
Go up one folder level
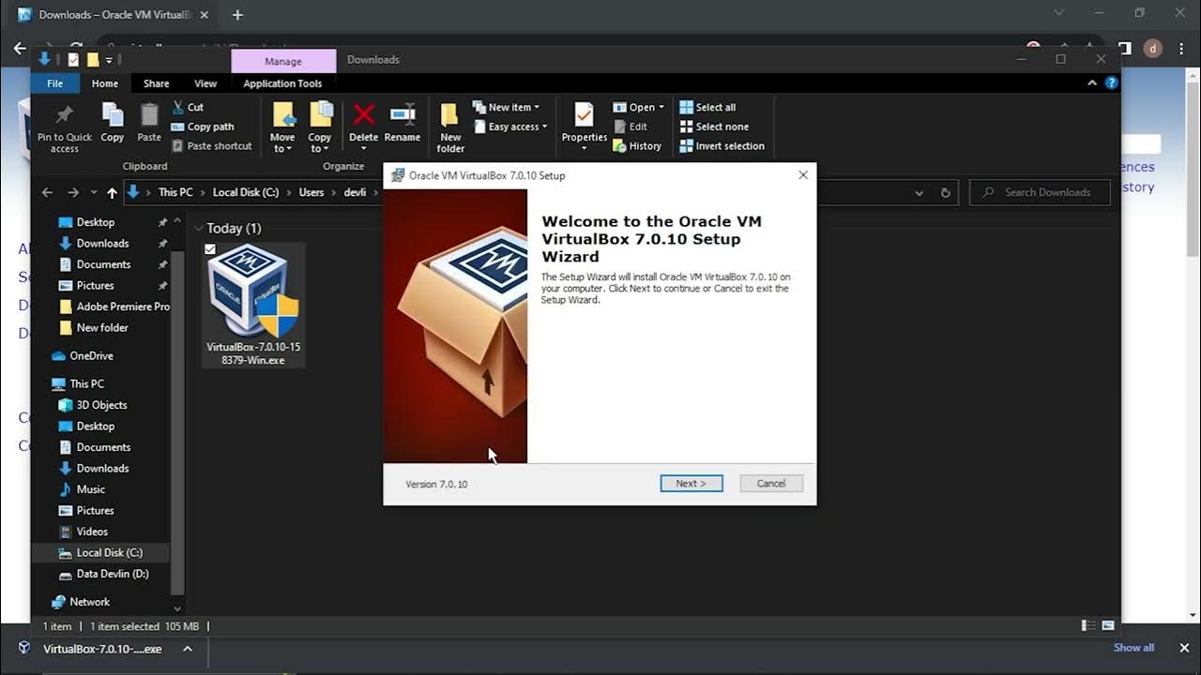tap(112, 192)
